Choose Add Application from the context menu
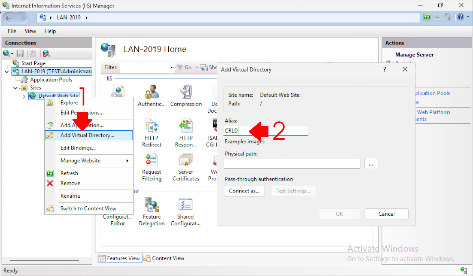 point(89,125)
